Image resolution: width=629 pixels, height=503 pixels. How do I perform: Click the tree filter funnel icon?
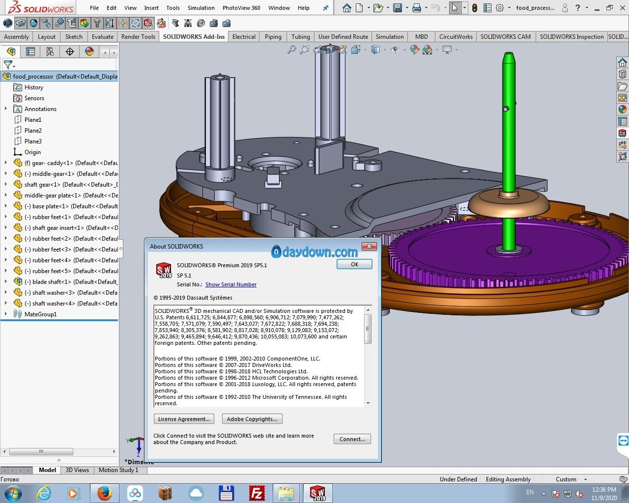(8, 65)
